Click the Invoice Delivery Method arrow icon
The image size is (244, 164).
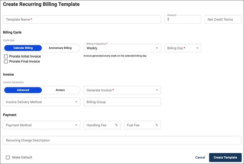pos(76,102)
